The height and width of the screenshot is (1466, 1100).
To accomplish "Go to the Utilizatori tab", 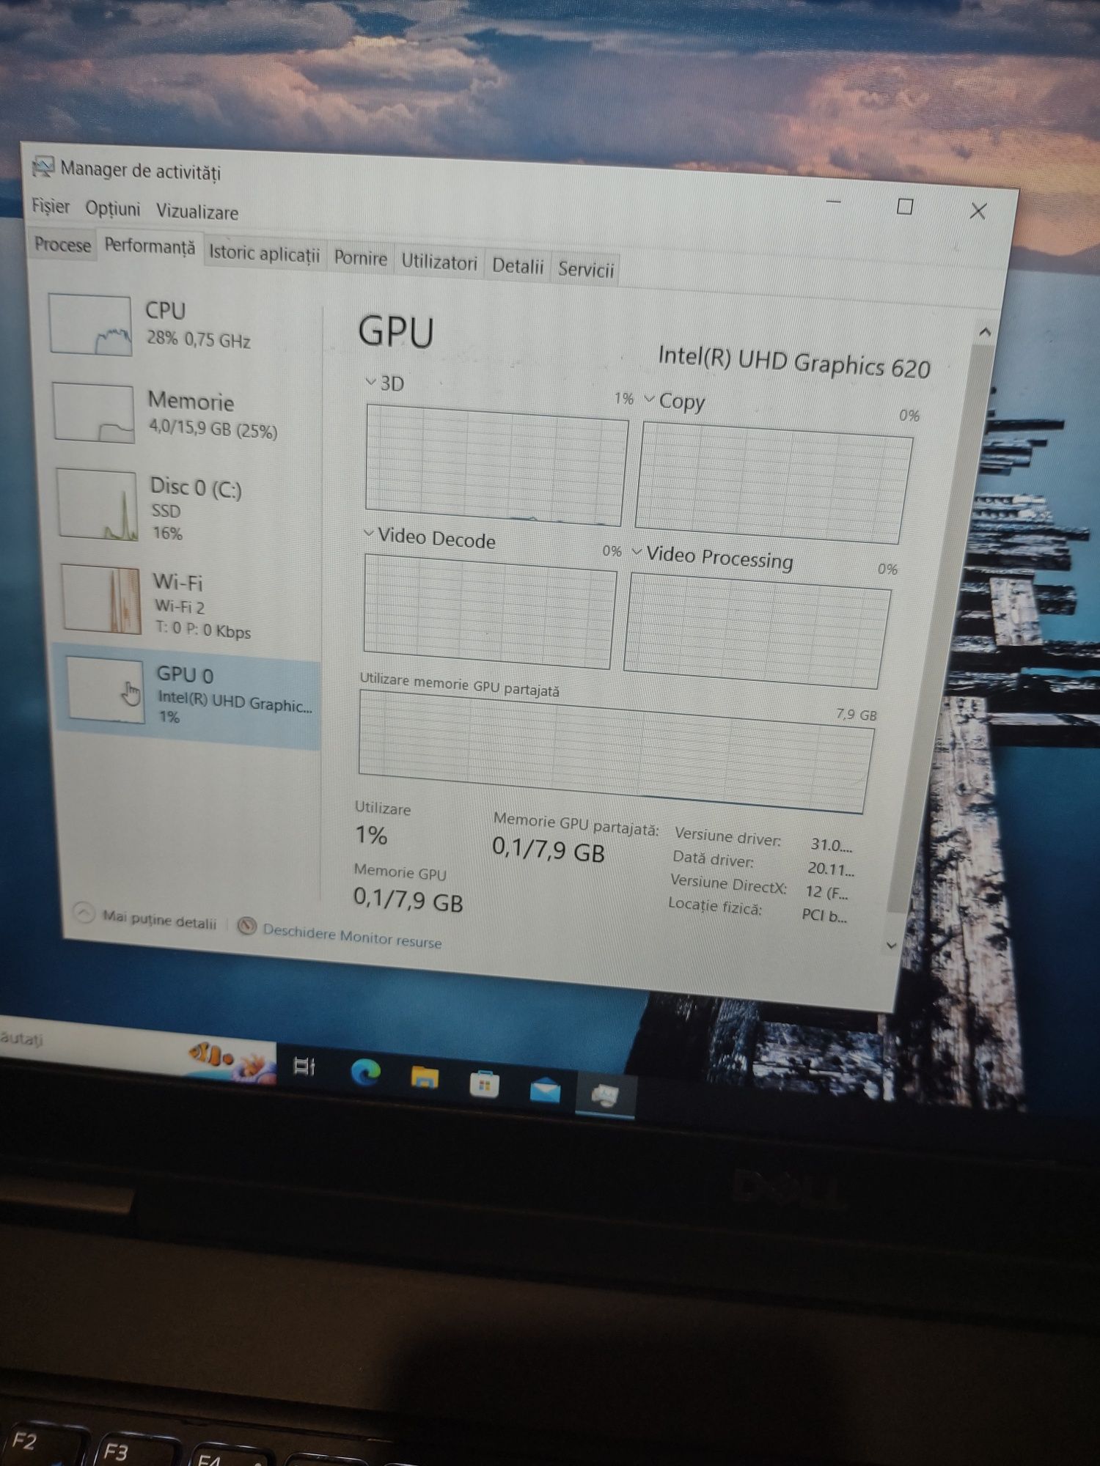I will [x=439, y=262].
